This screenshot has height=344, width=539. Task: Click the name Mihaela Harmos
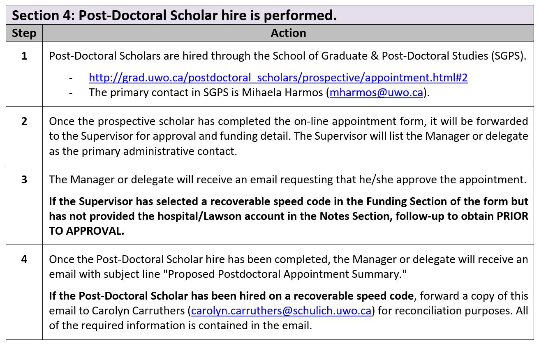pos(283,92)
